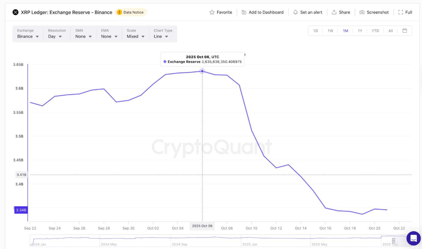Open the chat support bubble
The image size is (422, 249).
(x=413, y=238)
